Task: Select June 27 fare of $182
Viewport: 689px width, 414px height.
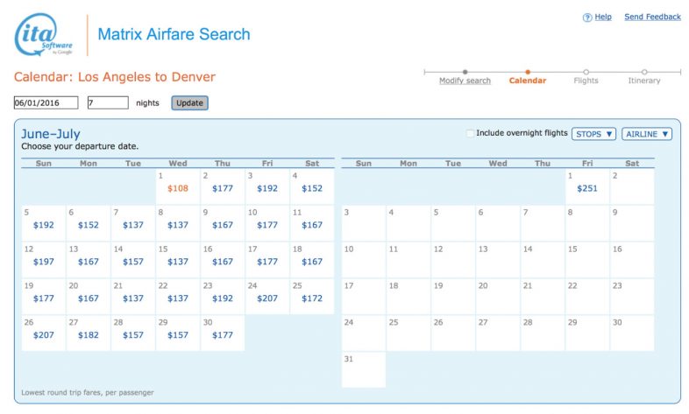Action: tap(88, 335)
